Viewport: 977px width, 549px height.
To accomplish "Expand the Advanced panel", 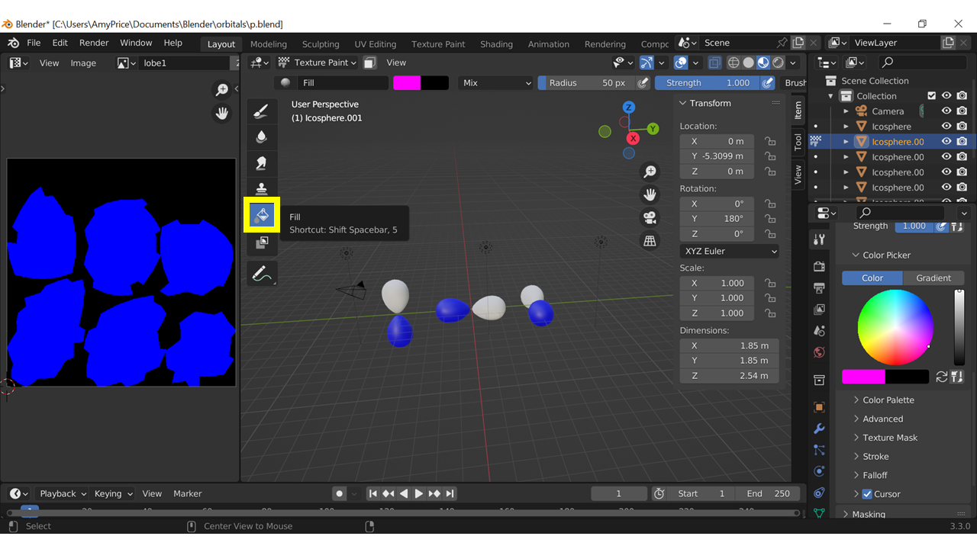I will [x=882, y=419].
